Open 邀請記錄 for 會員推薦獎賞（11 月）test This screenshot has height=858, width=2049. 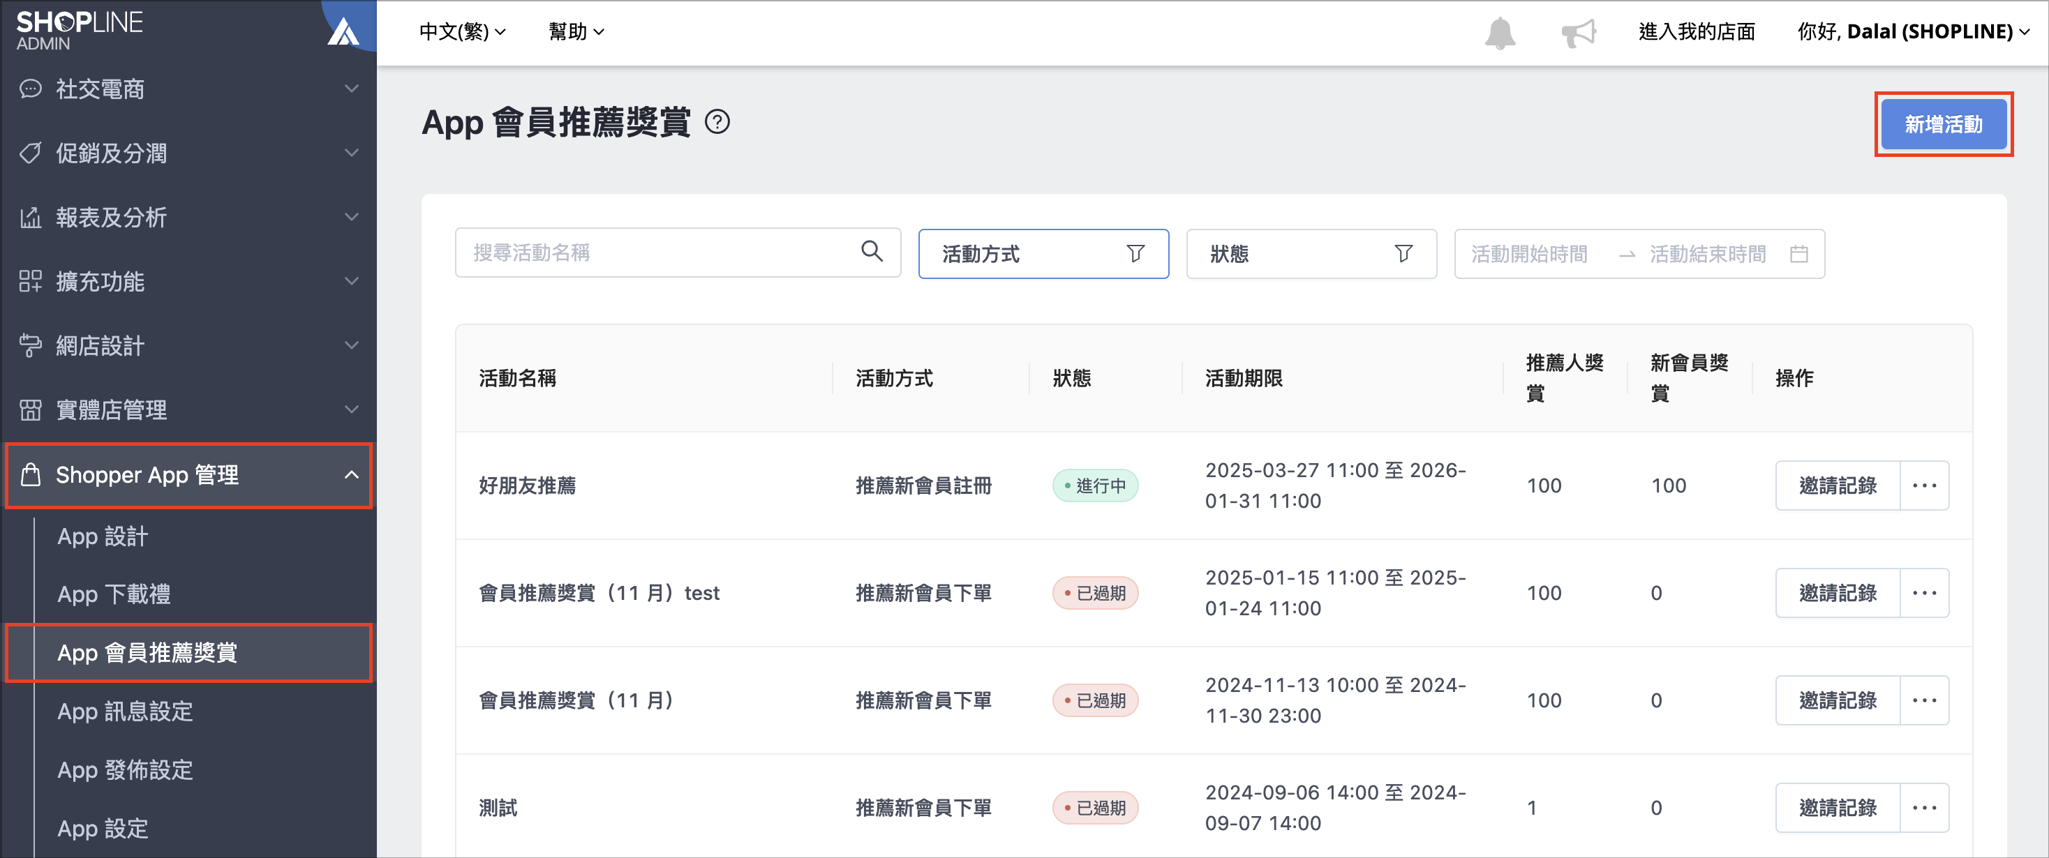pyautogui.click(x=1838, y=592)
